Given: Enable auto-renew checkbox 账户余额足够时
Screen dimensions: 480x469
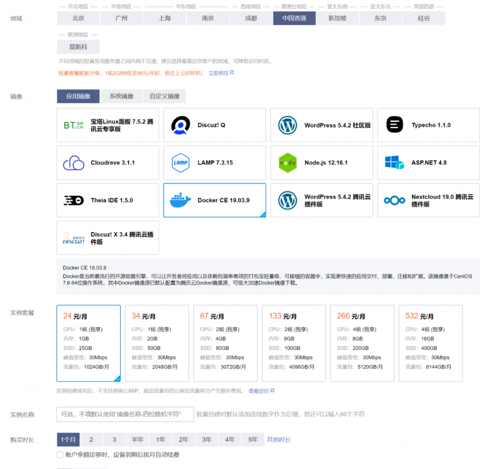Looking at the screenshot, I should tap(60, 455).
